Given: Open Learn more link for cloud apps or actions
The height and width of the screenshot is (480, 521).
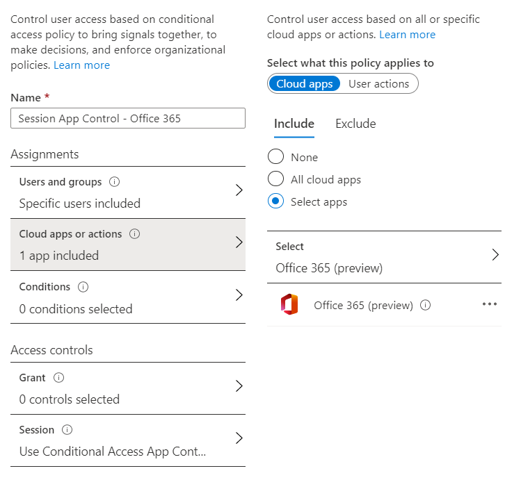Looking at the screenshot, I should point(407,35).
